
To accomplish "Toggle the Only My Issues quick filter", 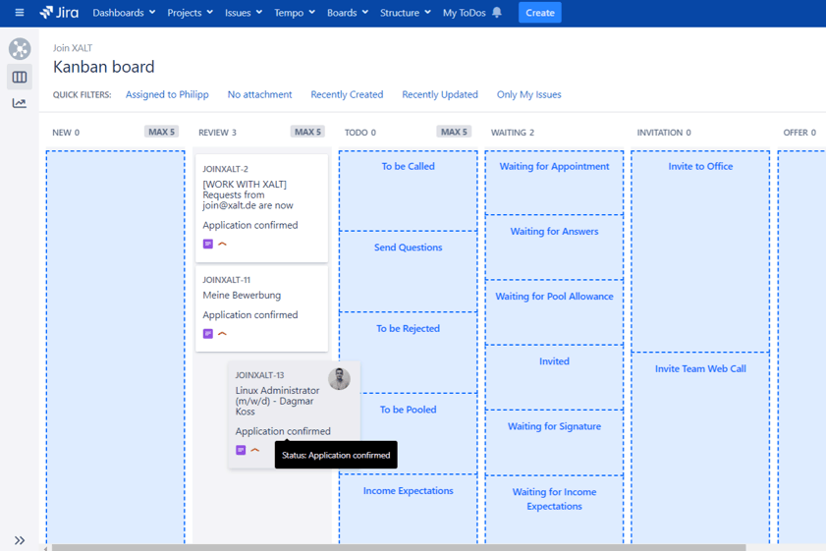I will point(528,94).
